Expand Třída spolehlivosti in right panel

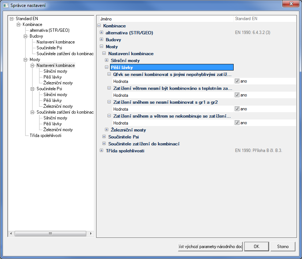tap(102, 151)
